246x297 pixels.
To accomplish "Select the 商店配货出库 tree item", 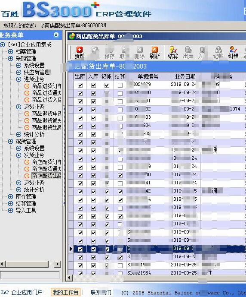I will pos(46,176).
